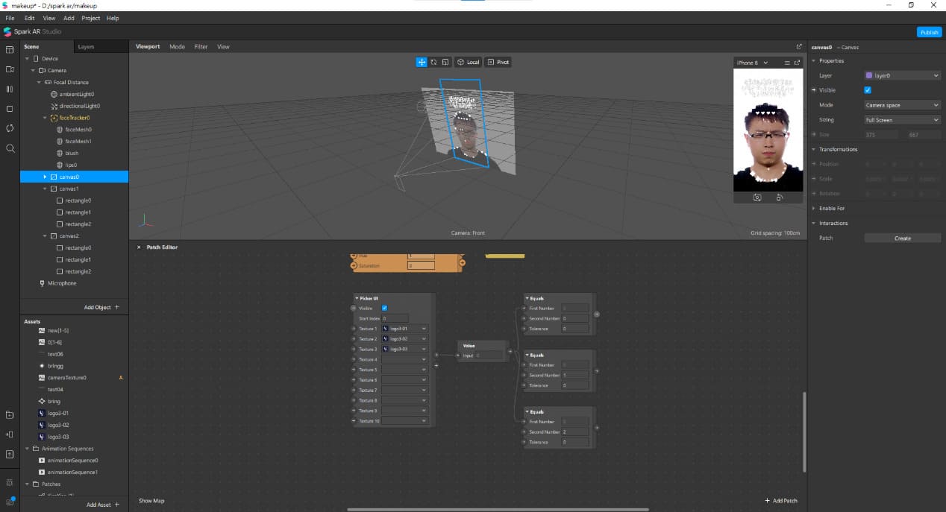Open Texture 1 dropdown showing logo3-01
The width and height of the screenshot is (946, 512).
pos(404,328)
